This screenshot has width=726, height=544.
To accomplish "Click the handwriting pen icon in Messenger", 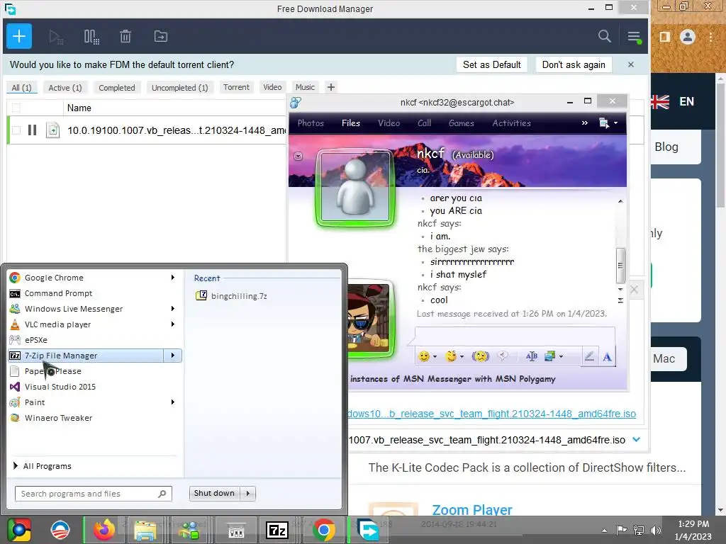I will (x=589, y=356).
